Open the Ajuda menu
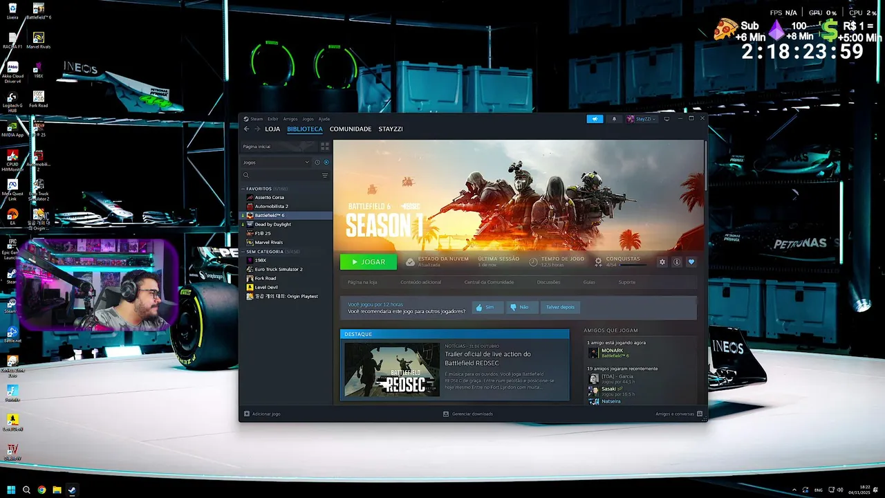The width and height of the screenshot is (885, 498). [x=324, y=119]
